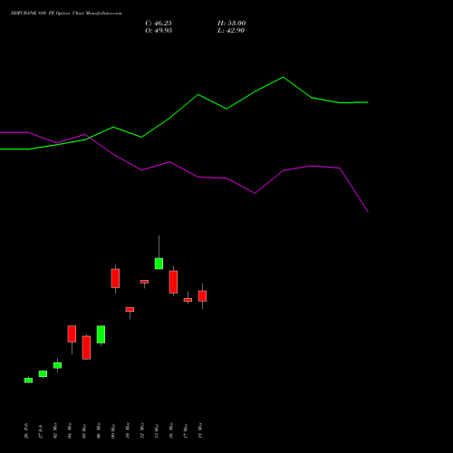Click the low value L: 42.90
This screenshot has height=453, width=453.
point(231,31)
